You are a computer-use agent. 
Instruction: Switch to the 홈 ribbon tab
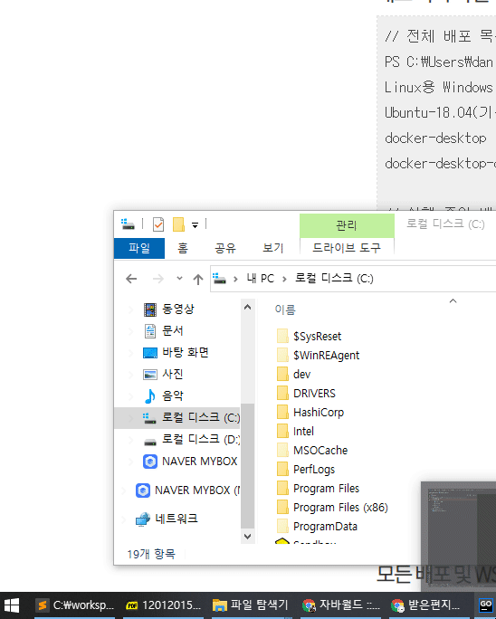(x=183, y=248)
